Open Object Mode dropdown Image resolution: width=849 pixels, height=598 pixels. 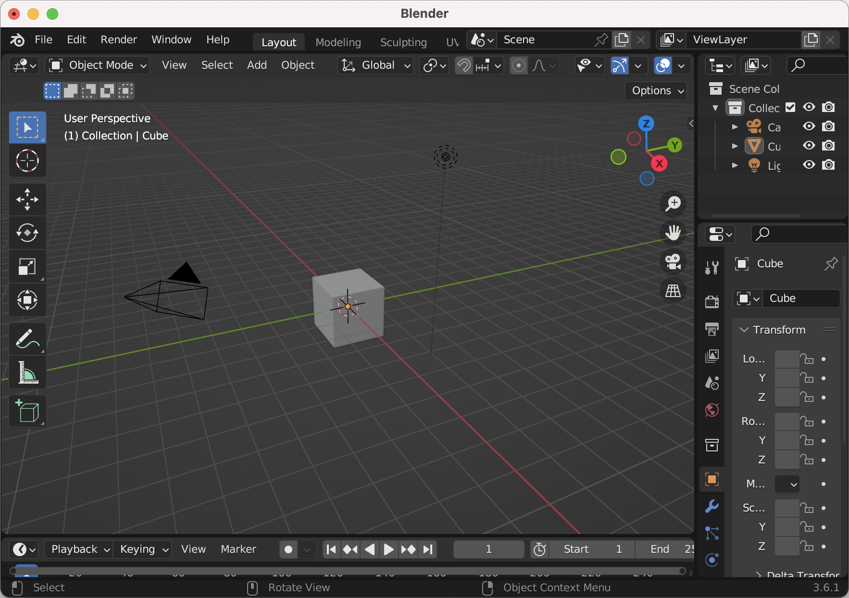click(98, 65)
